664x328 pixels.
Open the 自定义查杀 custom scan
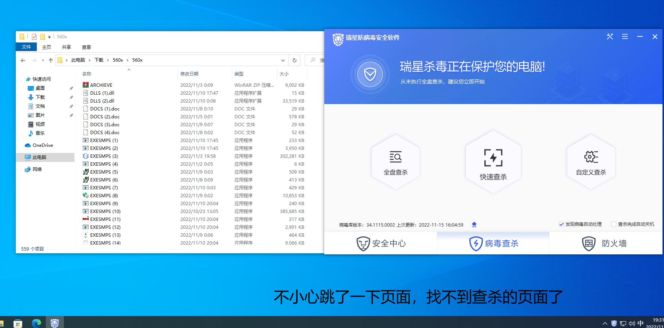coord(591,162)
